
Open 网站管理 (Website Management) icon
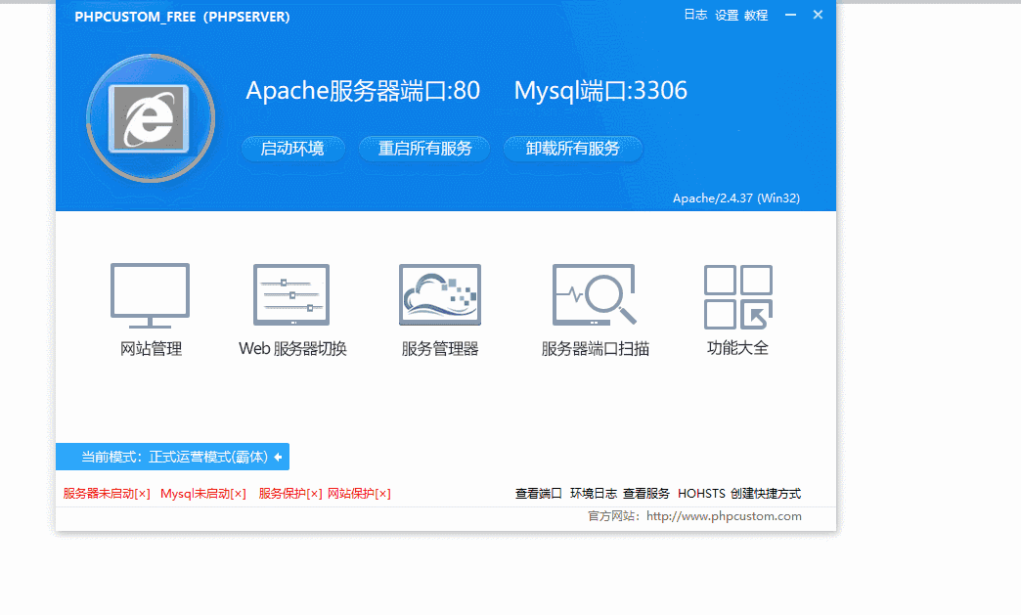[x=149, y=308]
